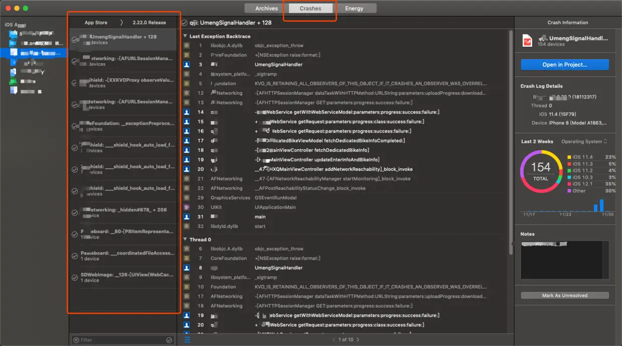
Task: Switch to the Archives tab
Action: coord(266,8)
